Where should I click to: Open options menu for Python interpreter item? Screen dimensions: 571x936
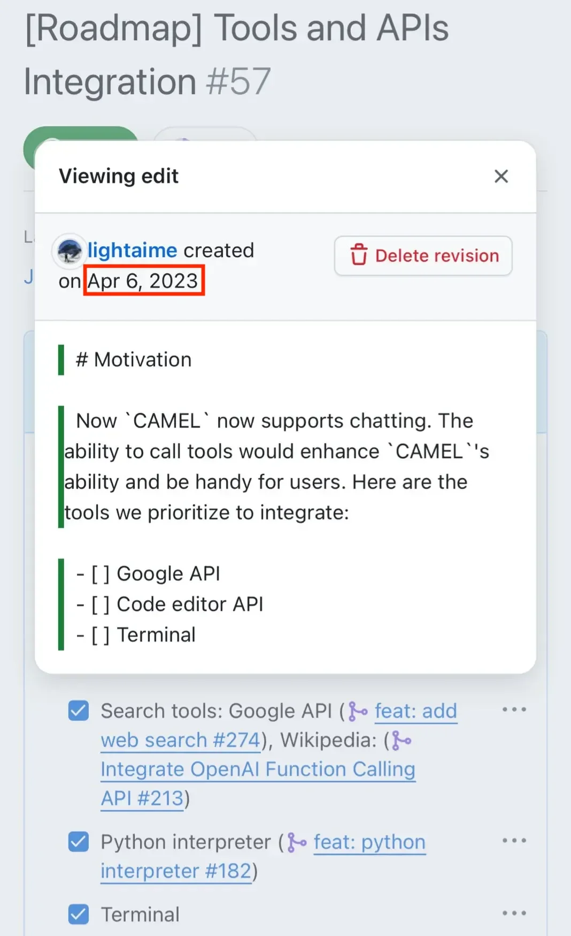pyautogui.click(x=514, y=841)
